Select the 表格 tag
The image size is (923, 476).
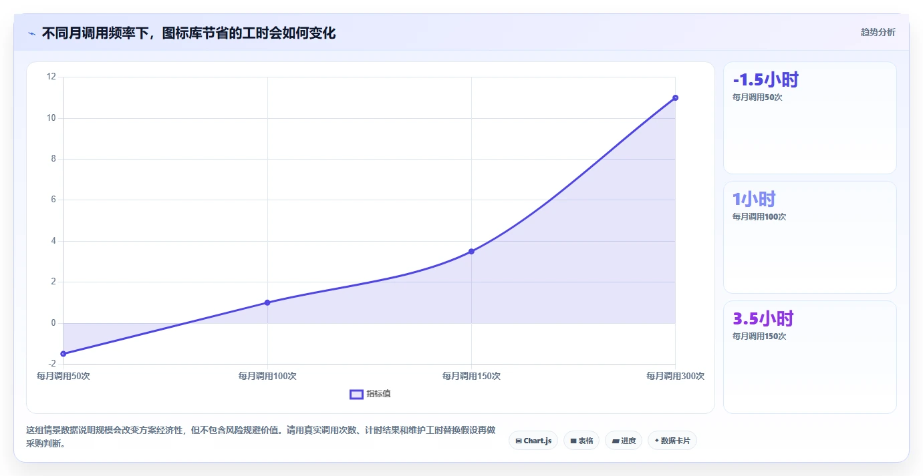[581, 441]
